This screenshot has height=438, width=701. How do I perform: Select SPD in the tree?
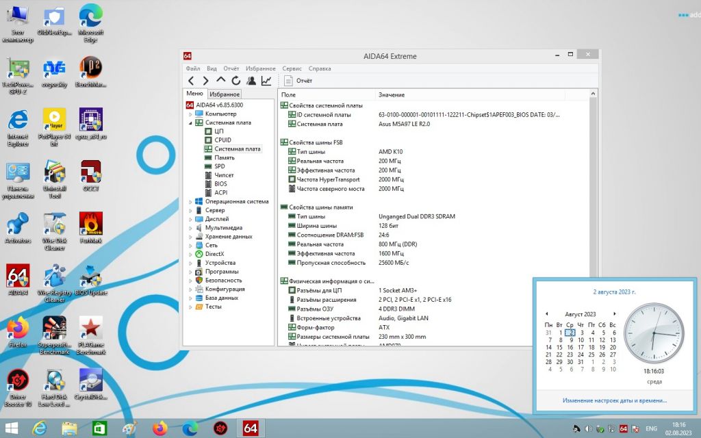click(220, 166)
